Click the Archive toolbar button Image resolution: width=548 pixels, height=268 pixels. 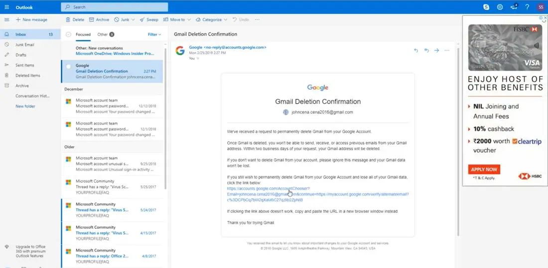coord(99,19)
